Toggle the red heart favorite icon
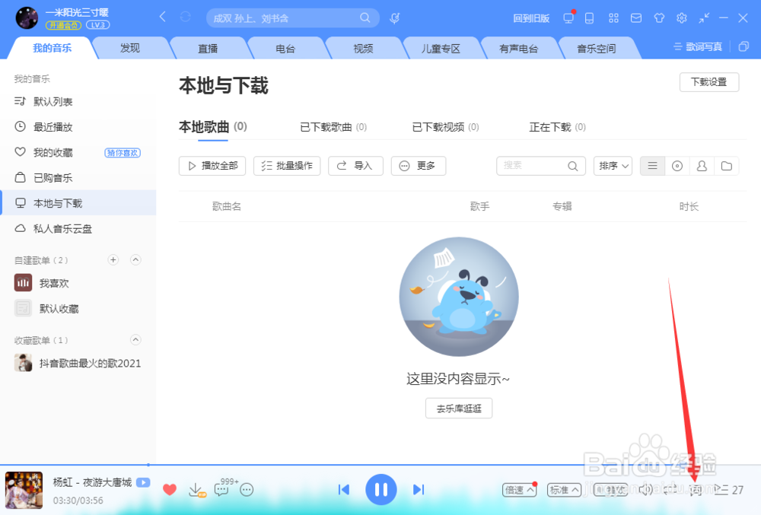This screenshot has height=515, width=761. 170,490
